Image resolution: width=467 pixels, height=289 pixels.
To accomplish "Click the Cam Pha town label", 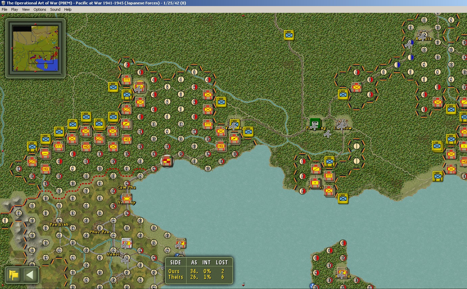I will (x=127, y=187).
